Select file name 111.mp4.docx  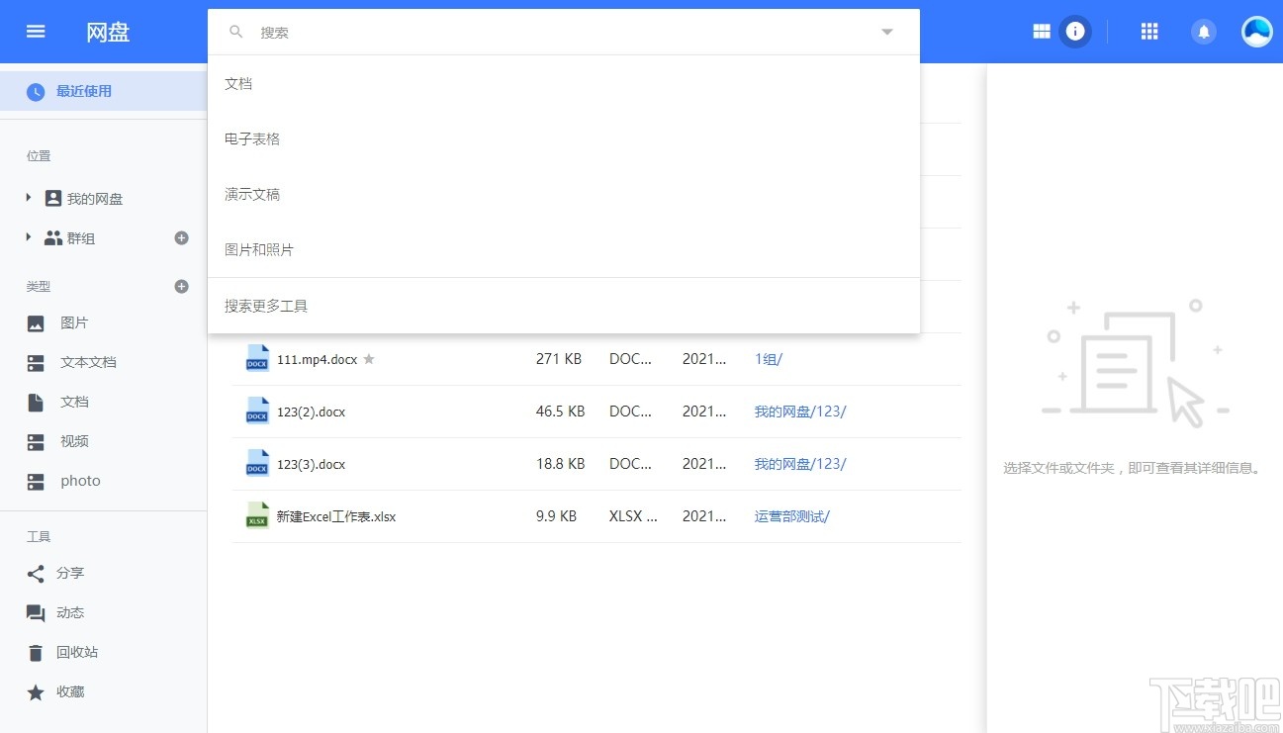[x=317, y=359]
